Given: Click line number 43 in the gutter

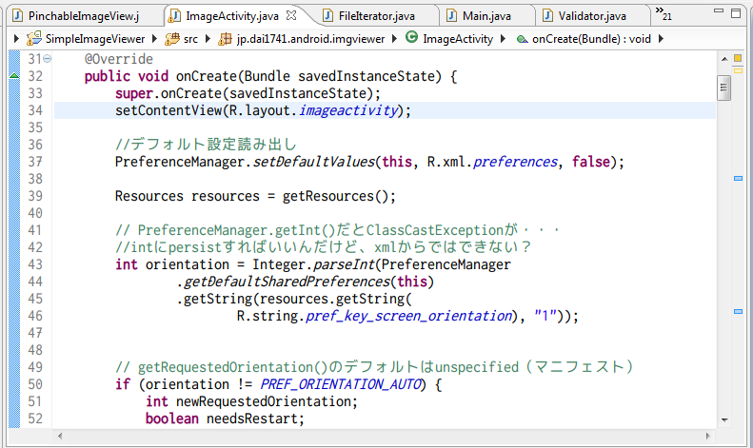Looking at the screenshot, I should 35,264.
